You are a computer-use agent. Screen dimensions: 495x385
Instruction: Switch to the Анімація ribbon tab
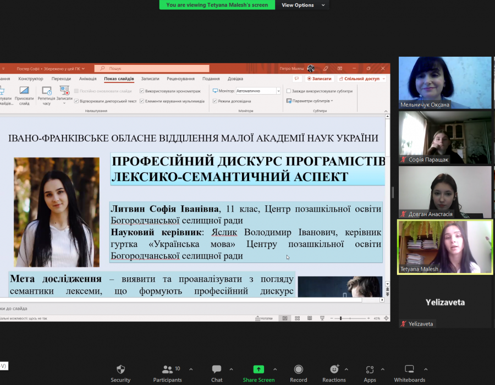(87, 79)
